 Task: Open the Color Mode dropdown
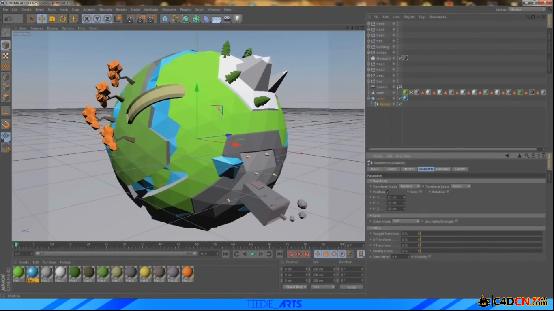coord(406,222)
